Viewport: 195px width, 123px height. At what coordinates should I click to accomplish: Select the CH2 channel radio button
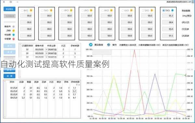143,11
